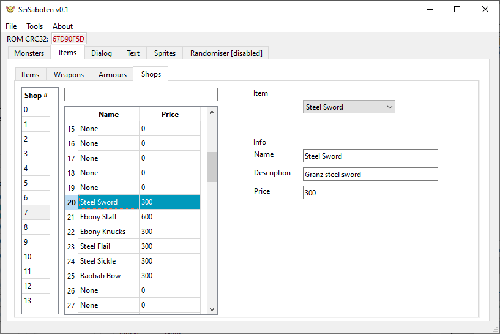Viewport: 500px width, 334px height.
Task: Select shop number 10
Action: click(36, 256)
